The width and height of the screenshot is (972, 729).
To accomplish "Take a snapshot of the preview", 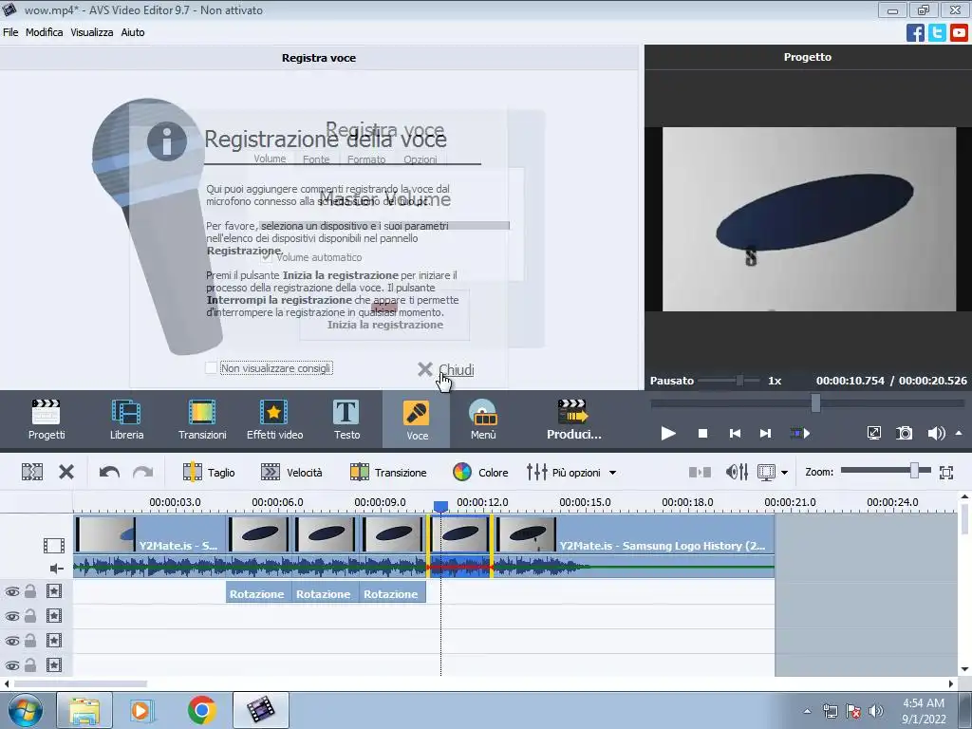I will point(905,433).
